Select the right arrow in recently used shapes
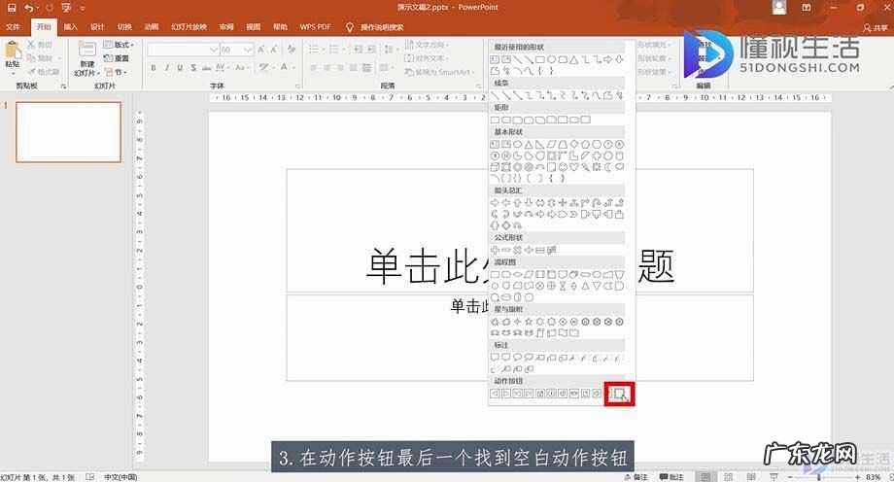The width and height of the screenshot is (894, 482). point(607,59)
